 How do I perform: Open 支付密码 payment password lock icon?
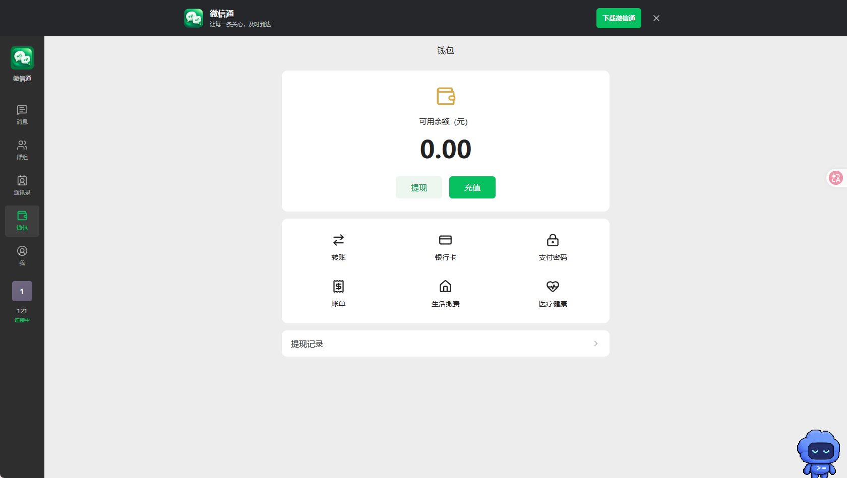[x=553, y=240]
